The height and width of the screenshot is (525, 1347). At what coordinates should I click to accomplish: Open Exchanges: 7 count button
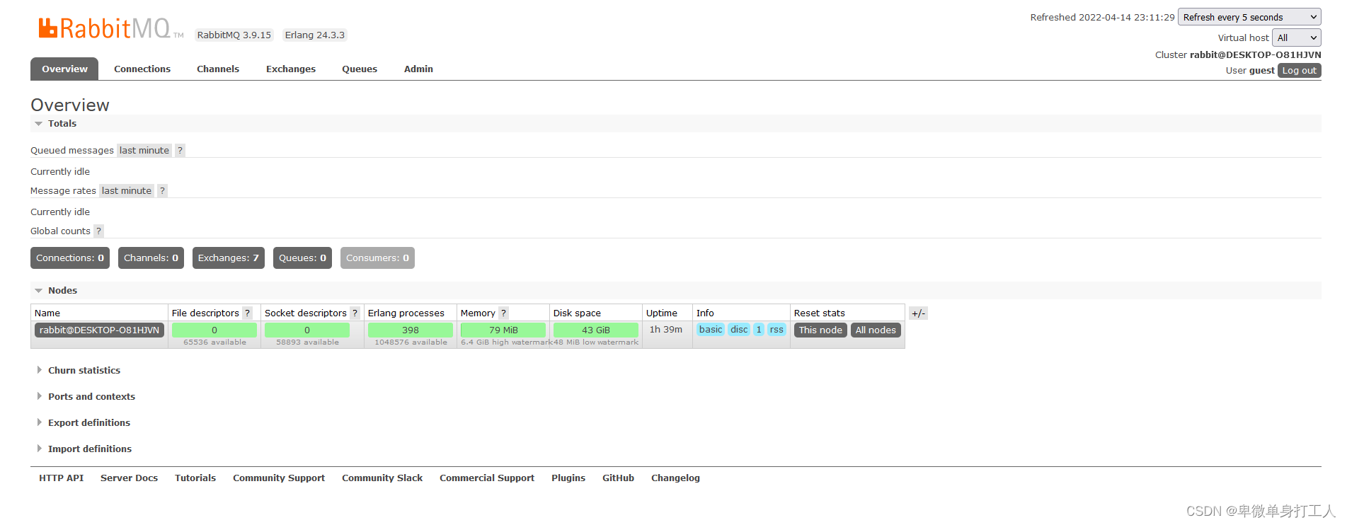coord(229,258)
